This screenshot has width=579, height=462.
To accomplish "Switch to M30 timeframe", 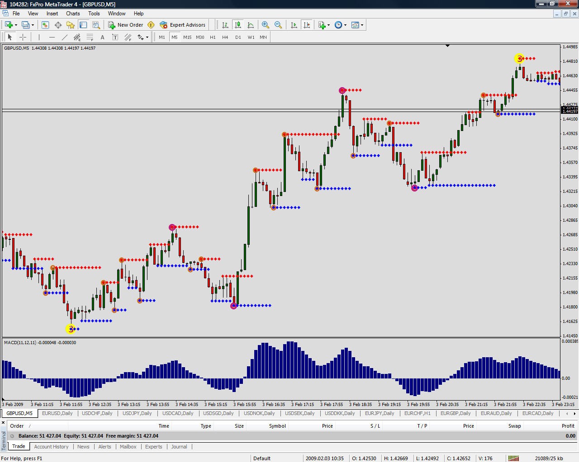I will (200, 37).
